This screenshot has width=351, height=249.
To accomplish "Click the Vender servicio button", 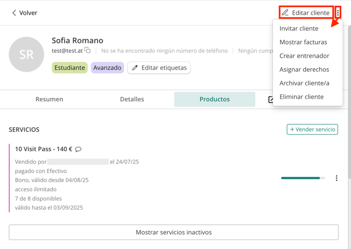I will [312, 129].
